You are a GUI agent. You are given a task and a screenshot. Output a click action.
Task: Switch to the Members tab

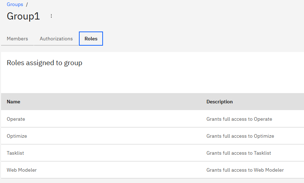(x=17, y=39)
